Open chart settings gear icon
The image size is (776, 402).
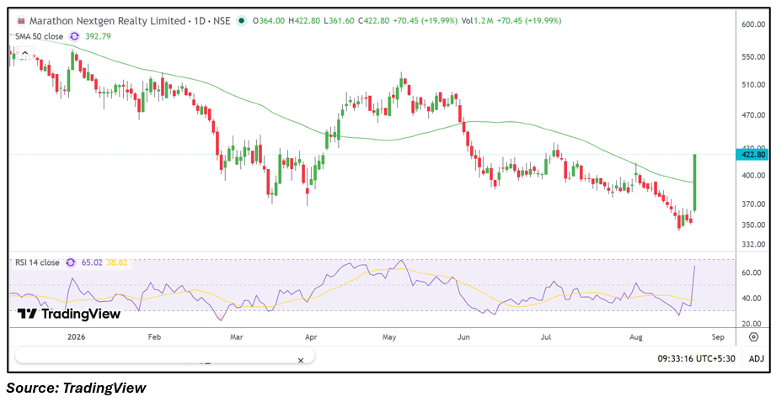coord(753,336)
